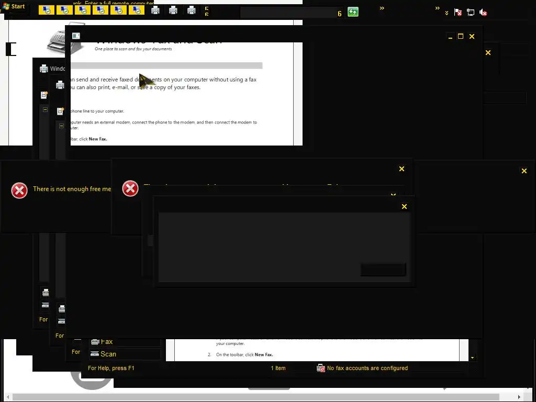Click the '1 Item' status bar entry

tap(278, 368)
